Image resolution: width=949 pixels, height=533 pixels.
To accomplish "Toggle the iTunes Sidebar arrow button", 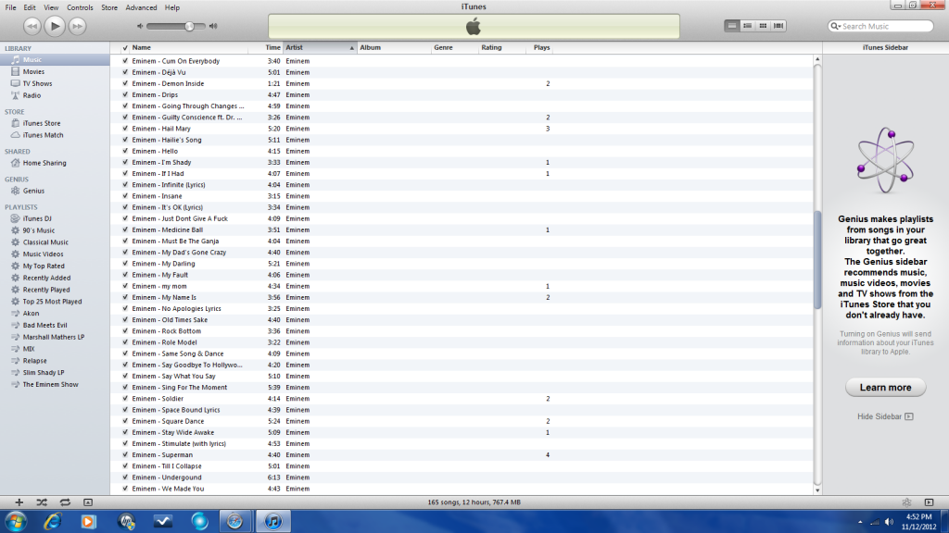I will (929, 502).
